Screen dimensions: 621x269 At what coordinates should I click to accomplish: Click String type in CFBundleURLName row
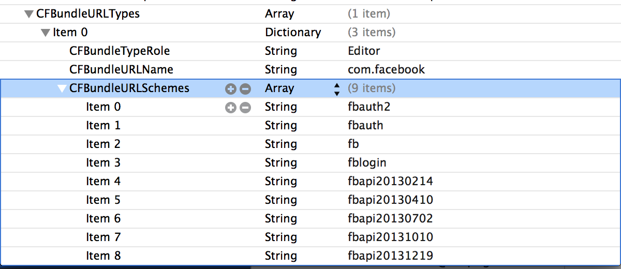(x=281, y=70)
